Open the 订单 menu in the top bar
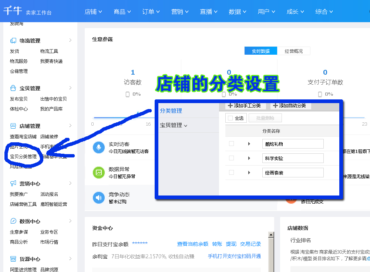The width and height of the screenshot is (370, 272). pos(151,11)
